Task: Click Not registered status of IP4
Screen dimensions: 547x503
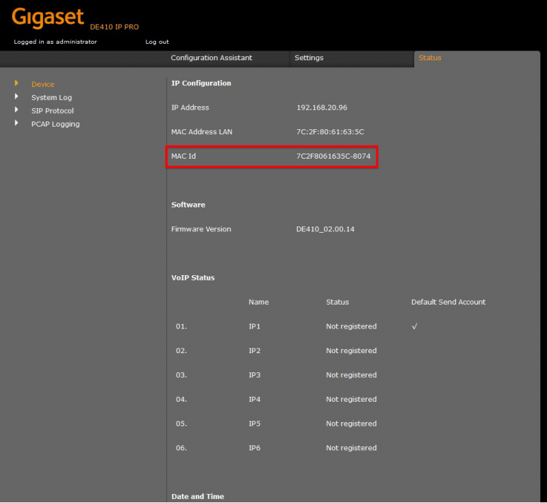Action: (x=351, y=400)
